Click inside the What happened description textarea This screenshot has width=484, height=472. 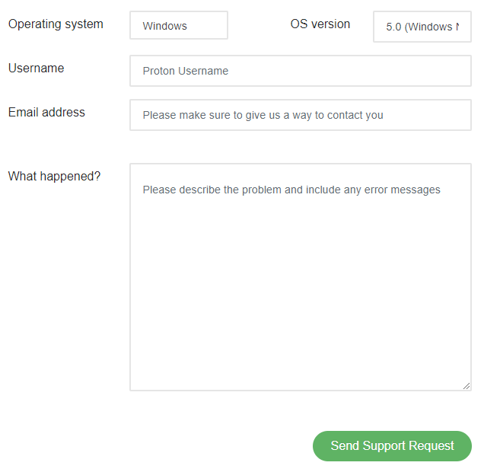click(x=301, y=277)
